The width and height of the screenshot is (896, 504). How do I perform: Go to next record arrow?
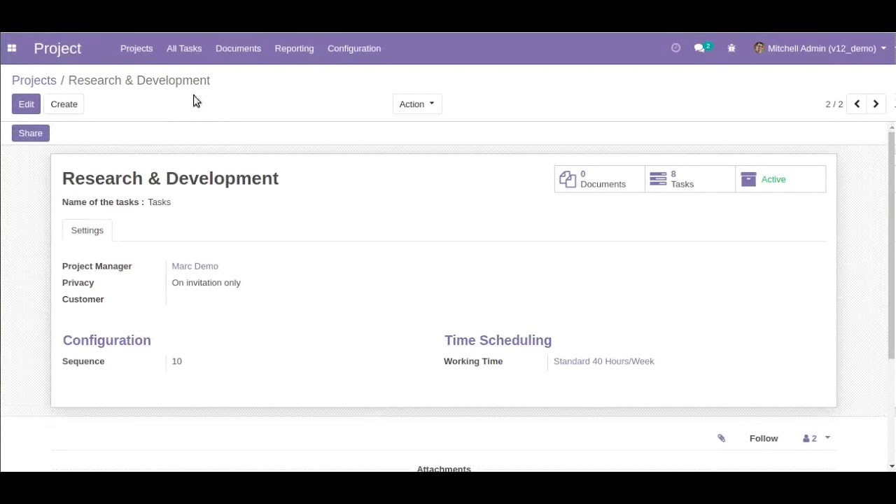pyautogui.click(x=876, y=104)
